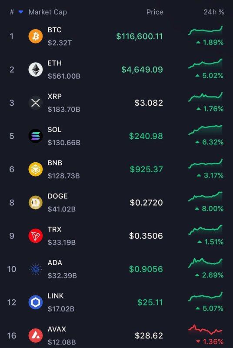Sort by the Price column header
Screen dimensions: 233x348
[x=155, y=12]
